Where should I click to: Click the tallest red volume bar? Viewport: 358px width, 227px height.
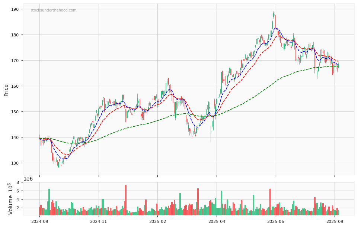click(x=126, y=200)
